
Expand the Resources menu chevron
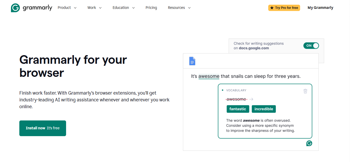click(189, 8)
